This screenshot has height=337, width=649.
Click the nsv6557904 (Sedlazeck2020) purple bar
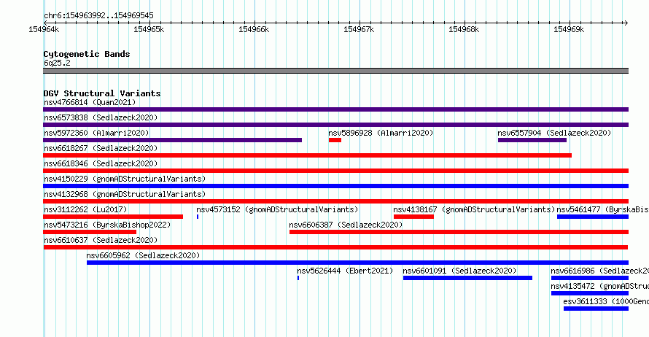click(532, 140)
